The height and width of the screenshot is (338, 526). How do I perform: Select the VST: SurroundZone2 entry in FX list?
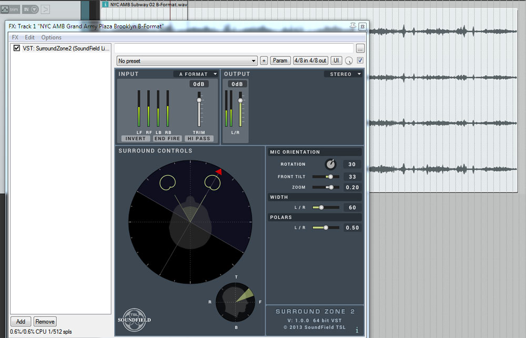(x=66, y=48)
